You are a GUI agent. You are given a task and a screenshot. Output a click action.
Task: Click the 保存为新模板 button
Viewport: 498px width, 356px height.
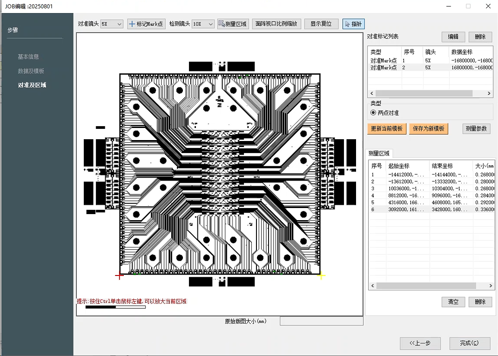click(x=428, y=128)
